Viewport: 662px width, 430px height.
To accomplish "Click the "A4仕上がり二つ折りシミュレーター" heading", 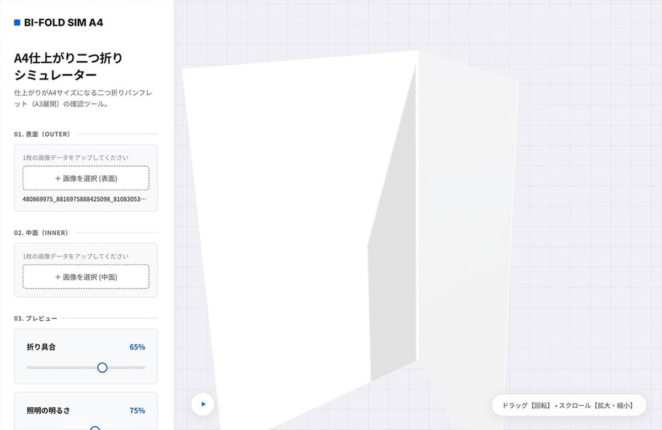I will coord(68,66).
